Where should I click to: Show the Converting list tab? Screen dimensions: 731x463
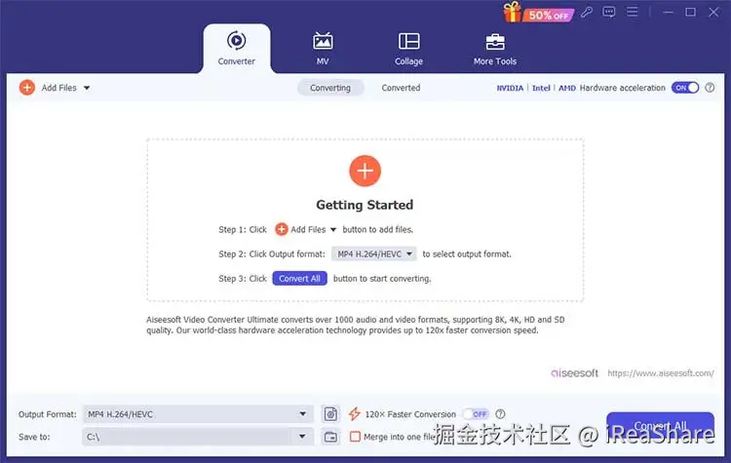[x=330, y=88]
